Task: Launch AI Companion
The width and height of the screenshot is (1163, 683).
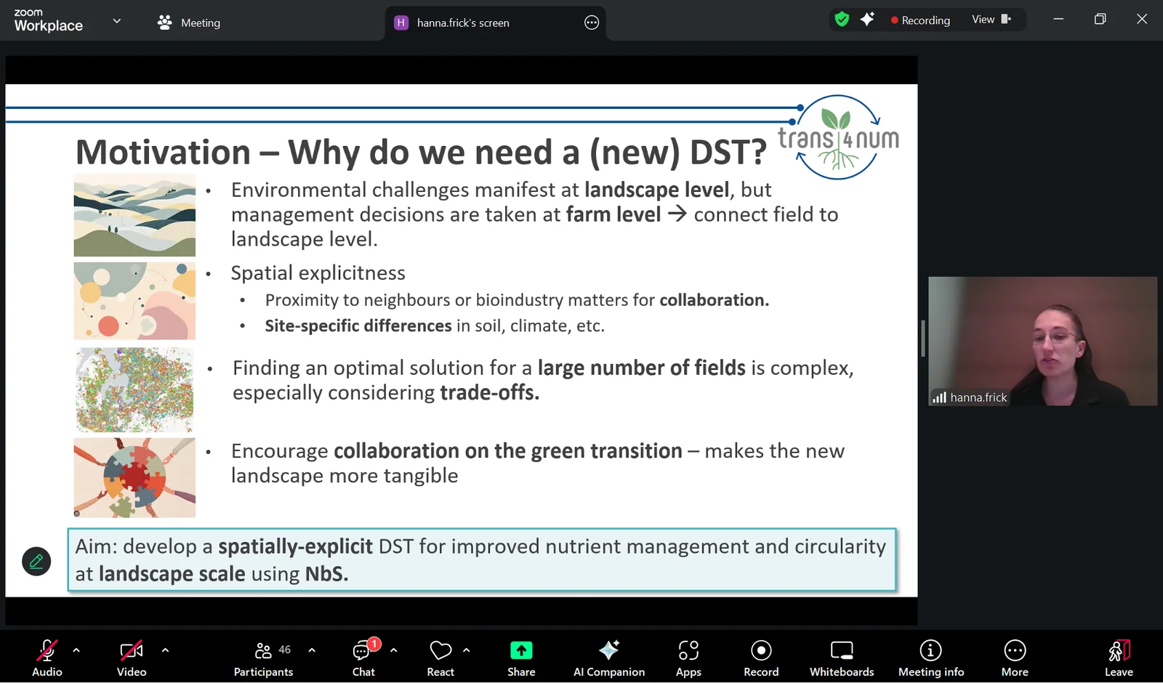Action: (609, 656)
